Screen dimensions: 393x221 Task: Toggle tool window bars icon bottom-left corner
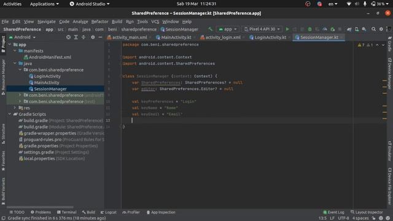[x=4, y=219]
